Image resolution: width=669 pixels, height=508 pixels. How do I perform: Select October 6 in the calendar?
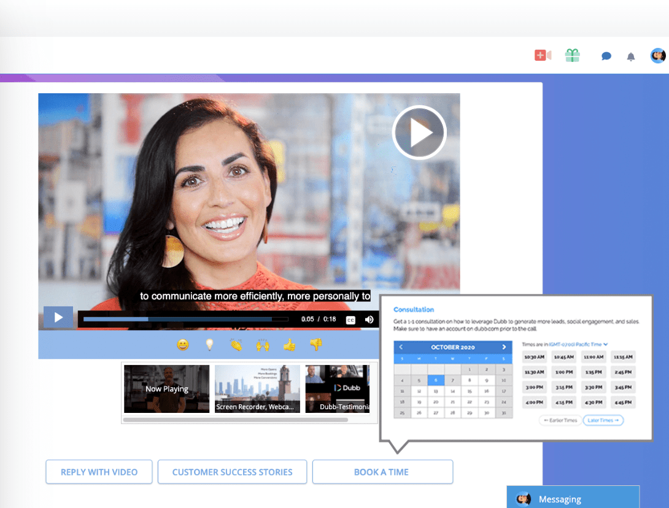pos(436,380)
